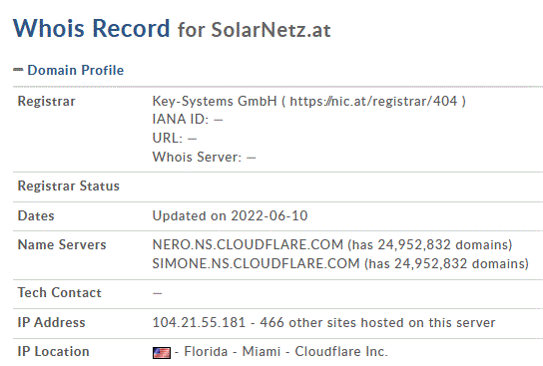This screenshot has height=366, width=543.
Task: Click NERO.NS.CLOUDFLARE.COM name server
Action: pos(248,244)
